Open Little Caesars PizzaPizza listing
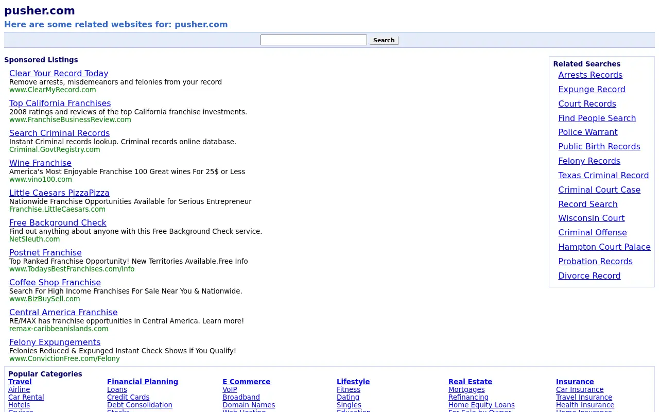 59,193
